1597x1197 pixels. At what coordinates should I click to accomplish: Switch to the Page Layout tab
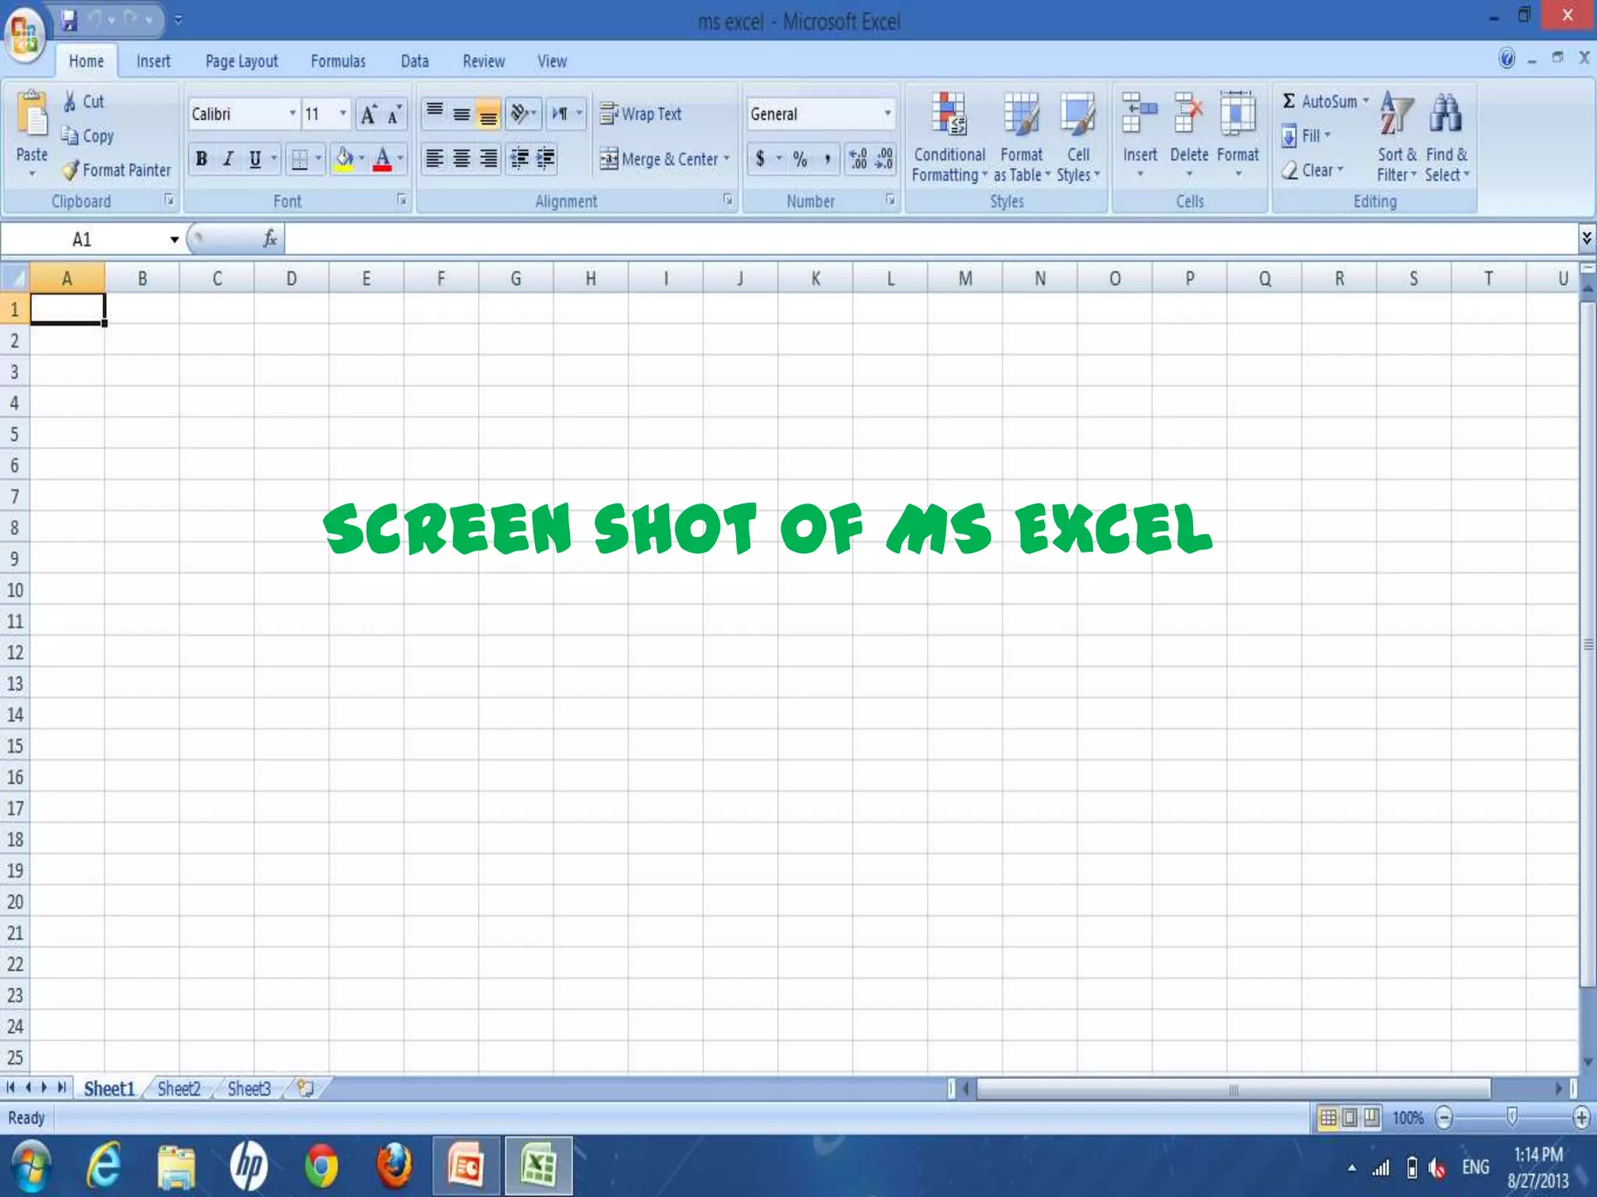(x=241, y=61)
